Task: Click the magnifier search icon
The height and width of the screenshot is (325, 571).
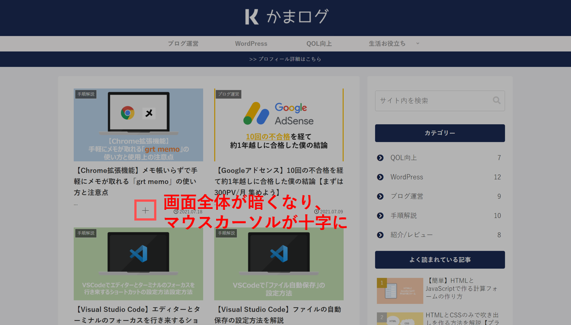Action: coord(496,100)
